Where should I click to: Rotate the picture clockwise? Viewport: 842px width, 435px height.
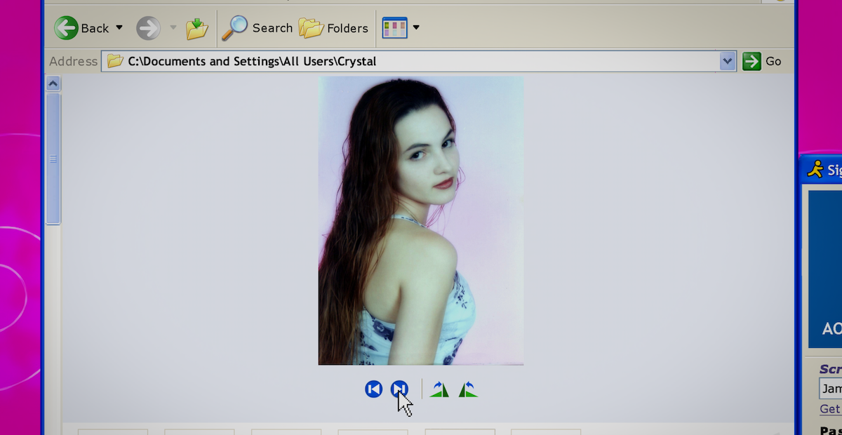(440, 389)
